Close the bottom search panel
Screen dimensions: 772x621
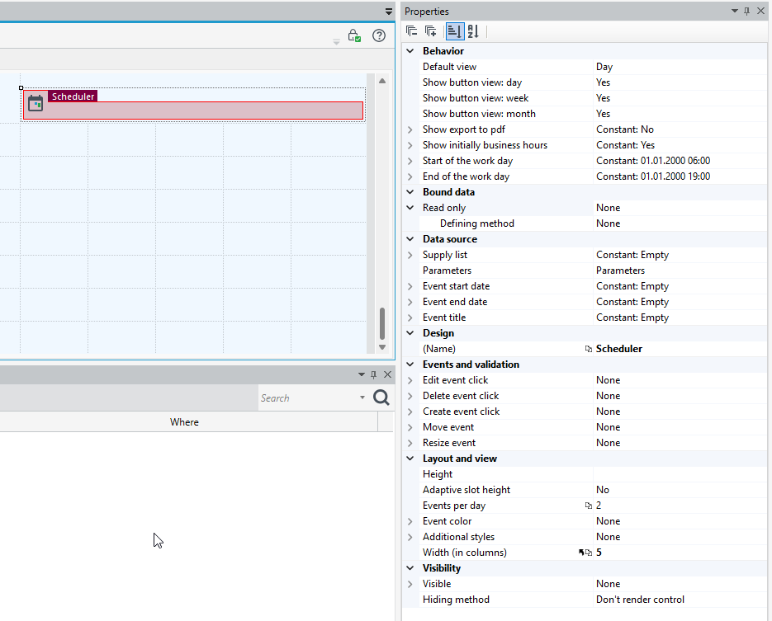coord(387,374)
